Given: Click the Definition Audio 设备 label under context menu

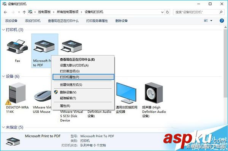Looking at the screenshot, I should tap(99, 114).
